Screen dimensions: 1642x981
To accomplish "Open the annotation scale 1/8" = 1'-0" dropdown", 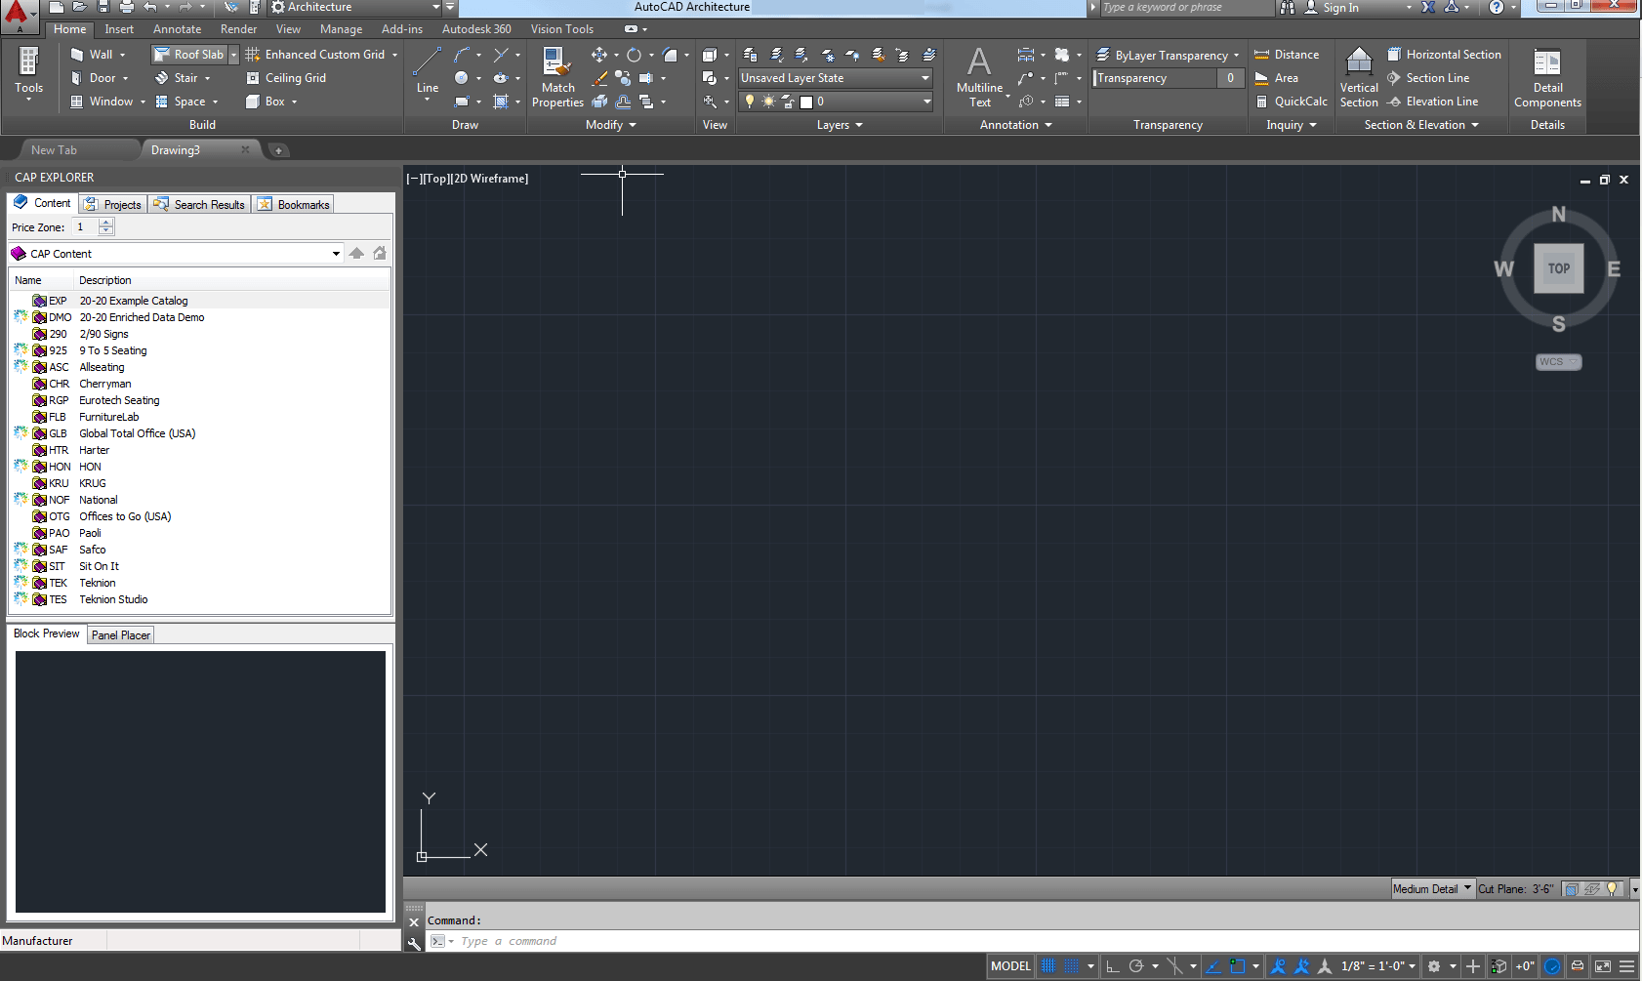I will [x=1378, y=966].
